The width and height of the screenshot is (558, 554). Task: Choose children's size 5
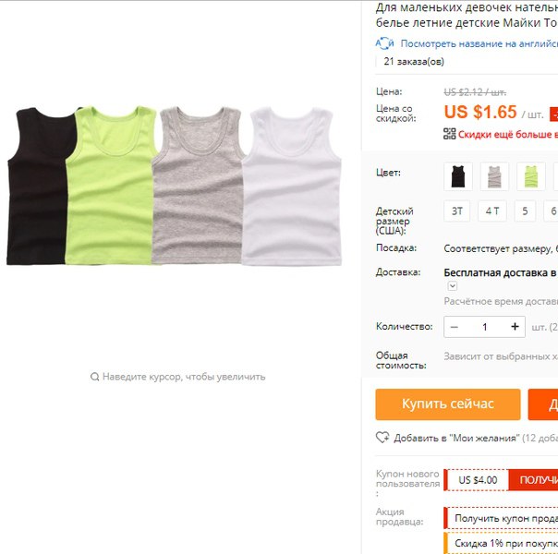[x=525, y=211]
